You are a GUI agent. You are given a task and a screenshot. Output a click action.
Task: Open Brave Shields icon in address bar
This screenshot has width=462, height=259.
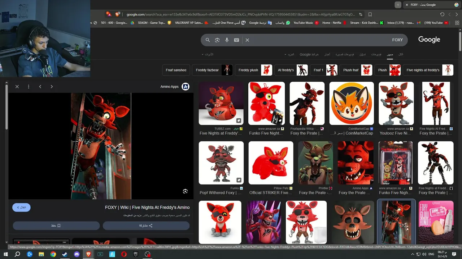(117, 14)
